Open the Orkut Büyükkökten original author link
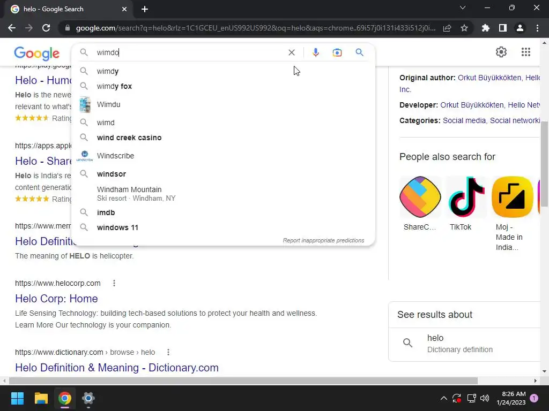The height and width of the screenshot is (411, 549). tap(489, 78)
